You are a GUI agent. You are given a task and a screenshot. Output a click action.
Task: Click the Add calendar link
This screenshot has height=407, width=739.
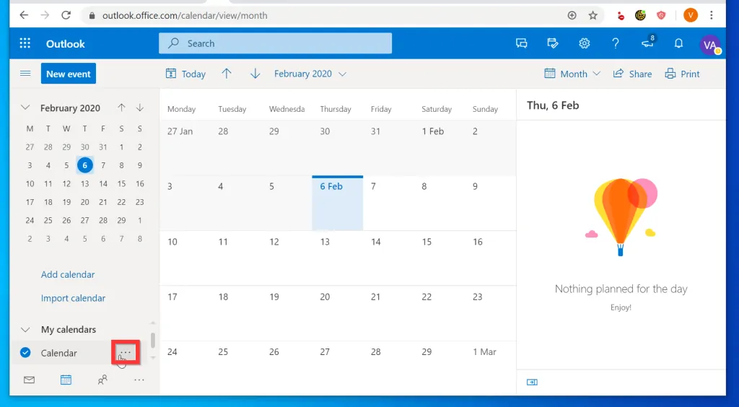(x=68, y=274)
